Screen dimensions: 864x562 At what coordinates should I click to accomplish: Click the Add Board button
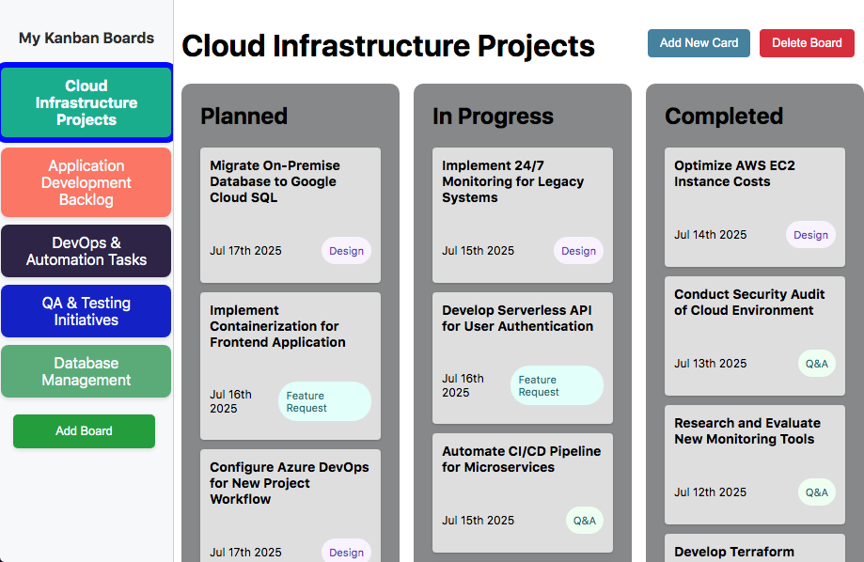84,430
